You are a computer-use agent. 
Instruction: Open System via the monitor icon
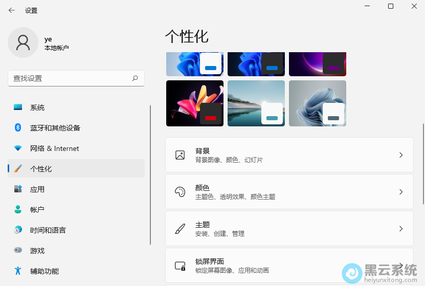(18, 107)
